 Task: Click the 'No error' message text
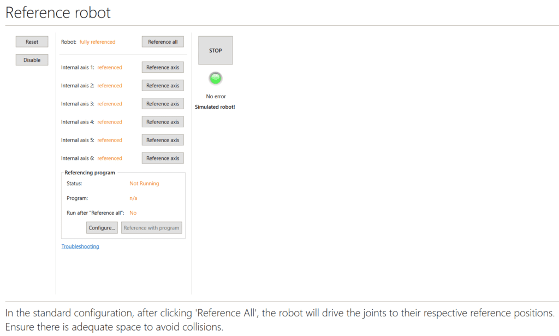pyautogui.click(x=215, y=97)
